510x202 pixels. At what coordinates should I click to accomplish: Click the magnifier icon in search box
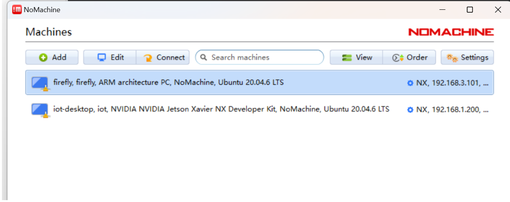pos(204,58)
